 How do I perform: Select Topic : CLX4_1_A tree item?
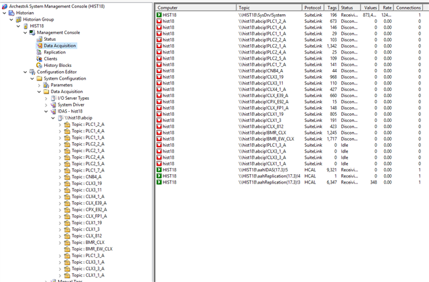point(88,197)
